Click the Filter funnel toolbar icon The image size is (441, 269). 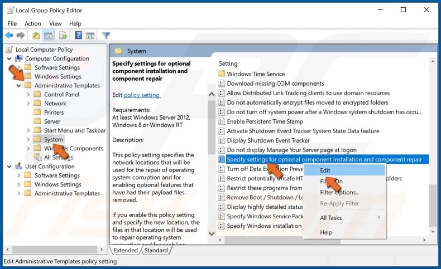[x=106, y=35]
